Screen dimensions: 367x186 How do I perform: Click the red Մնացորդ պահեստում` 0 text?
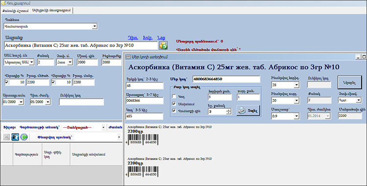click(x=200, y=41)
